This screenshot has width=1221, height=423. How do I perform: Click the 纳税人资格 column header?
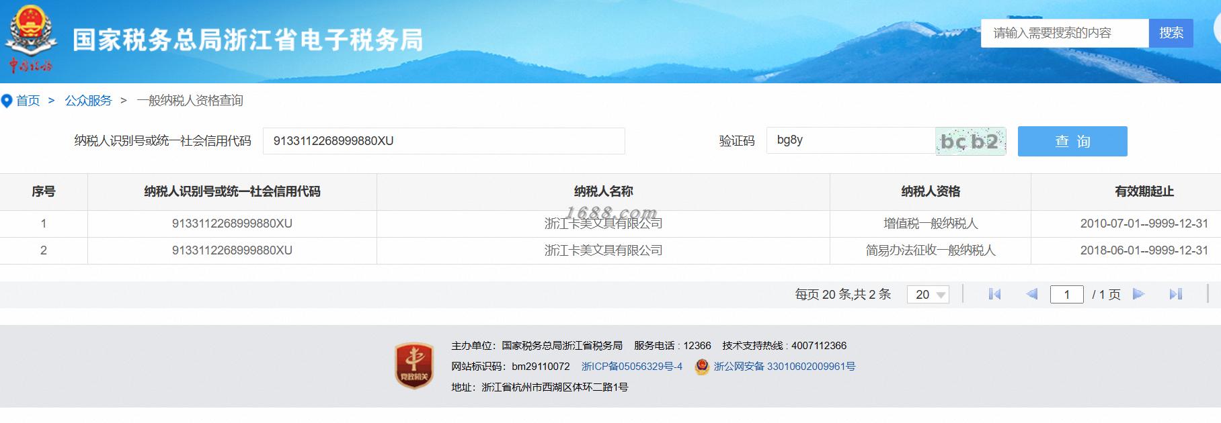point(931,192)
